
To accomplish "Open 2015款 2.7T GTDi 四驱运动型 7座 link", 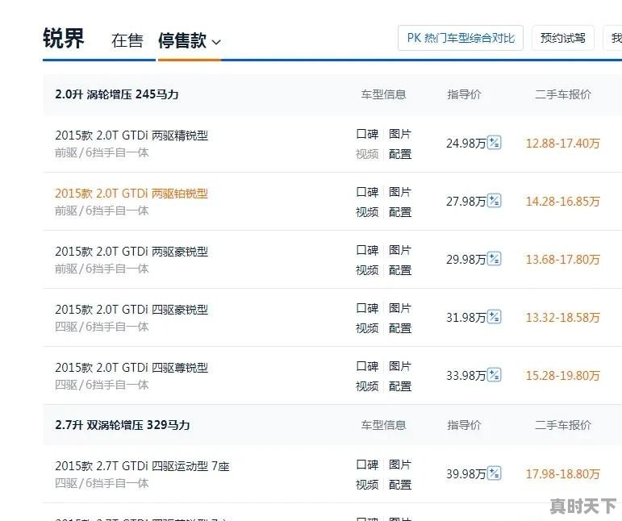I will click(142, 466).
